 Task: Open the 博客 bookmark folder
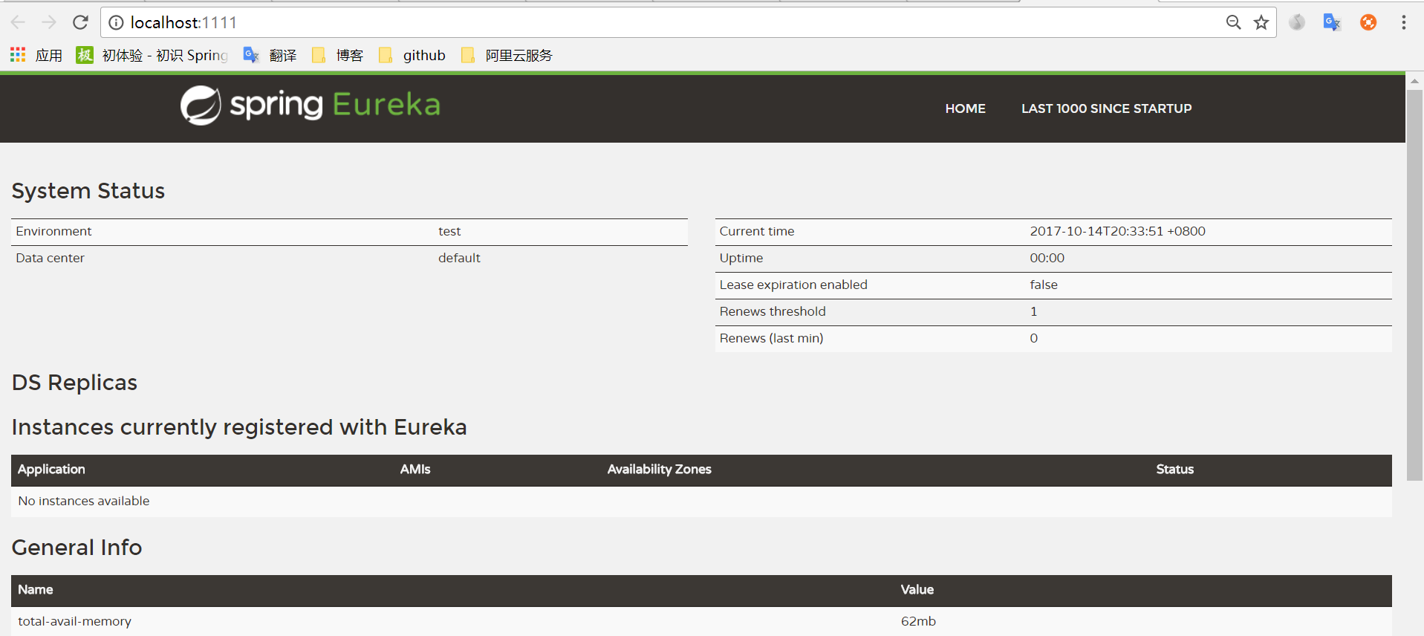point(338,55)
